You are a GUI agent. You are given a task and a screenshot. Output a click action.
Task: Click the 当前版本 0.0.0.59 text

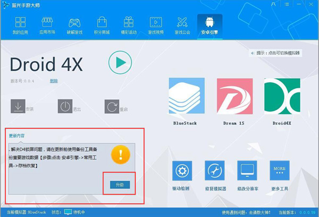pos(297,213)
